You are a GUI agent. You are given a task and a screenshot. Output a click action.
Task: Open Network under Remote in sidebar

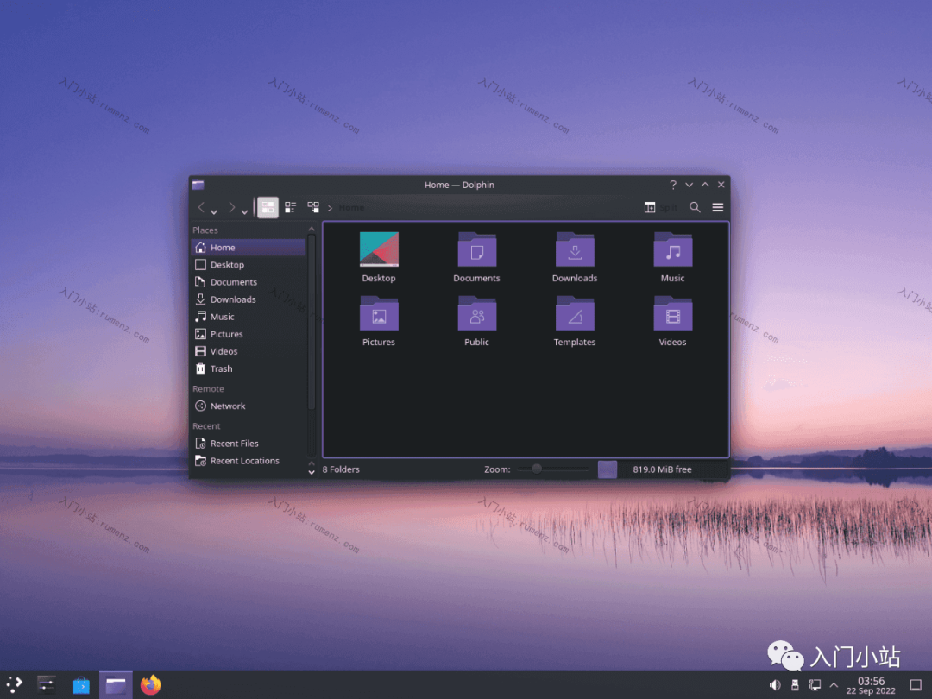[228, 406]
